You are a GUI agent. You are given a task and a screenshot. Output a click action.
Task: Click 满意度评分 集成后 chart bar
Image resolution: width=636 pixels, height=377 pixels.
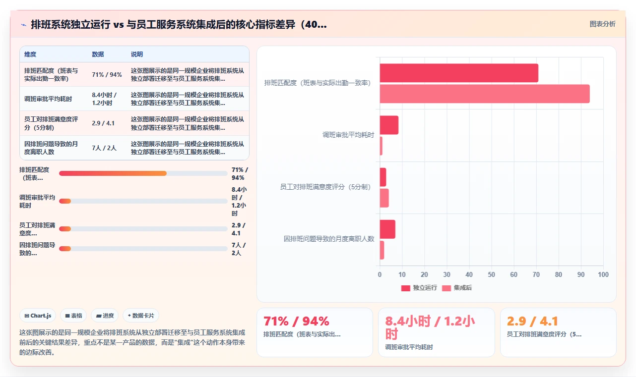384,198
